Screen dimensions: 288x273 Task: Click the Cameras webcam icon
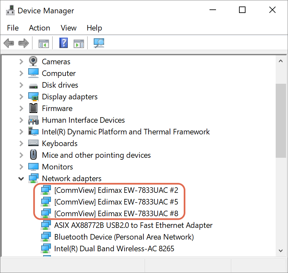pyautogui.click(x=33, y=61)
